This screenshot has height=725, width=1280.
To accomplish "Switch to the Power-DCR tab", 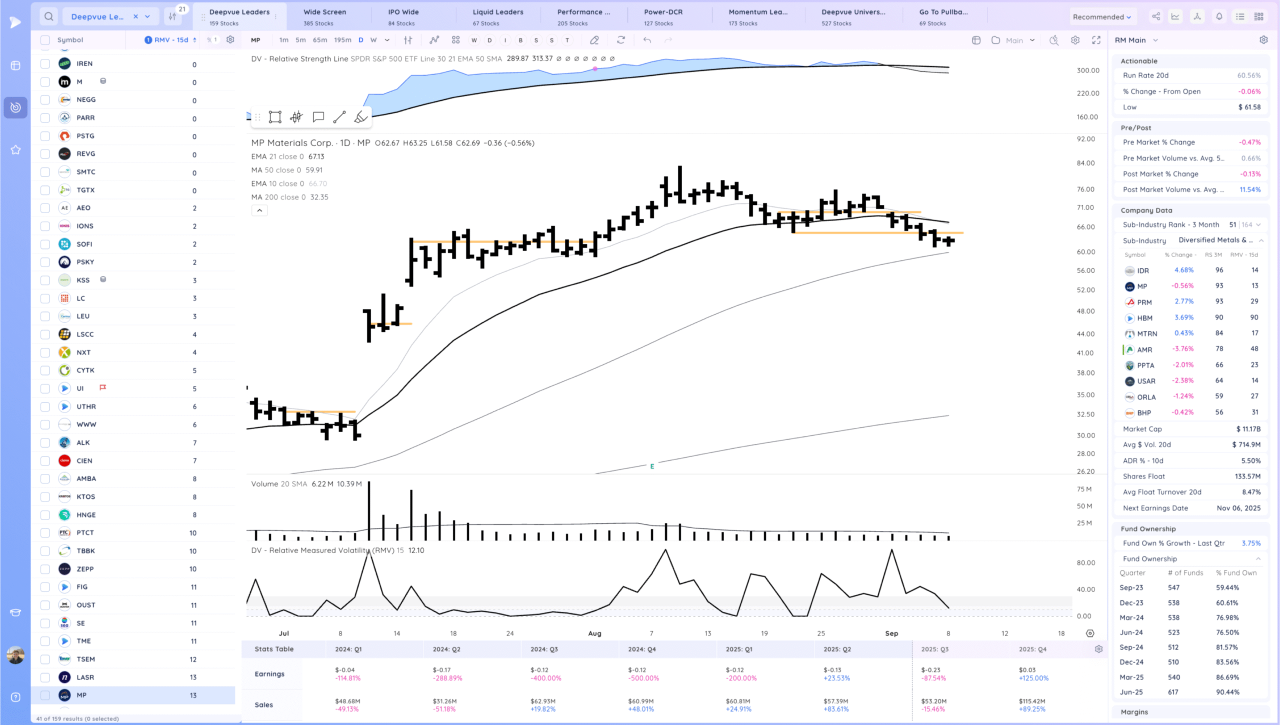I will pyautogui.click(x=663, y=16).
